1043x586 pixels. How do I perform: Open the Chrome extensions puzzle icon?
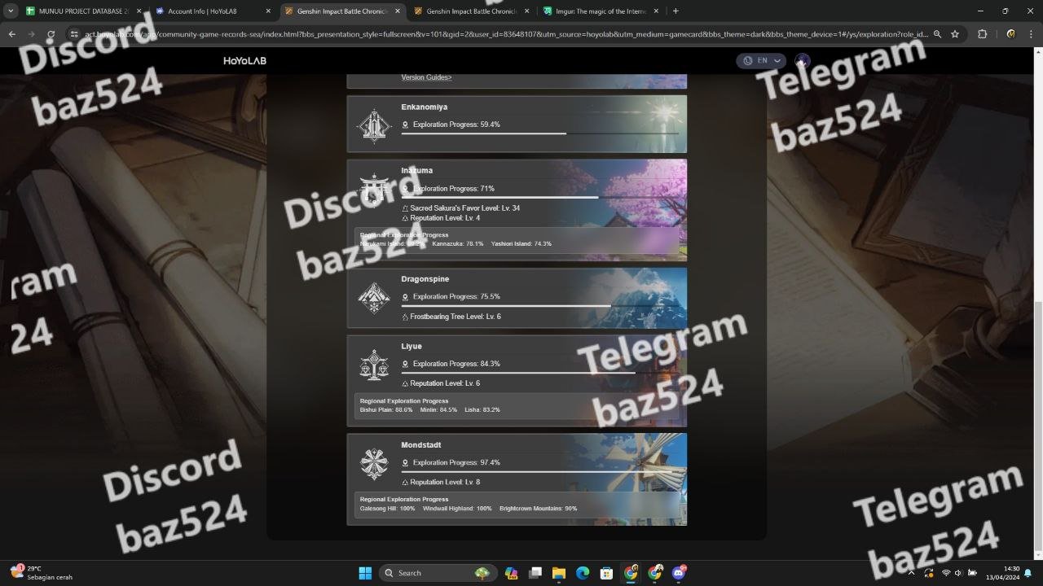[982, 34]
